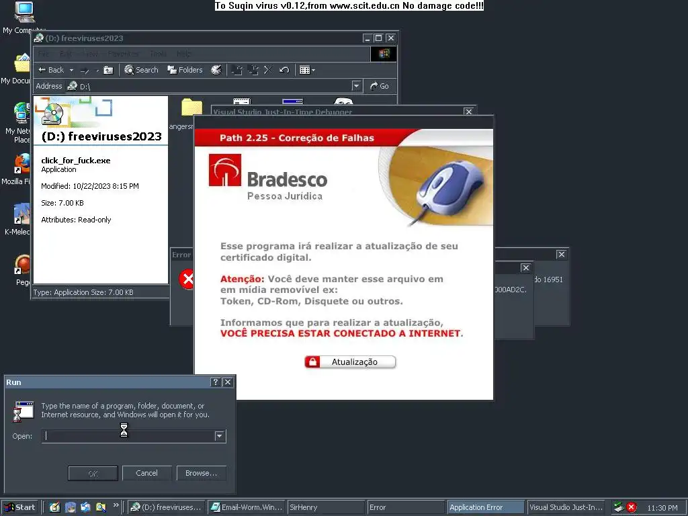Image resolution: width=688 pixels, height=516 pixels.
Task: Switch to Error taskbar button
Action: point(406,507)
